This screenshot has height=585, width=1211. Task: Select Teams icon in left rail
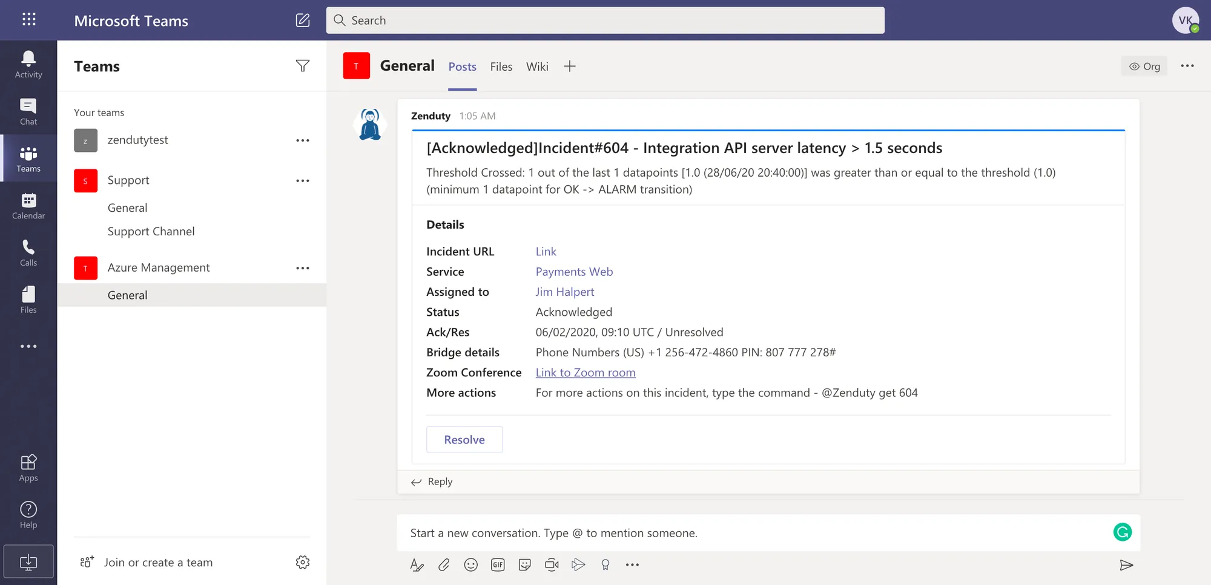pos(28,159)
